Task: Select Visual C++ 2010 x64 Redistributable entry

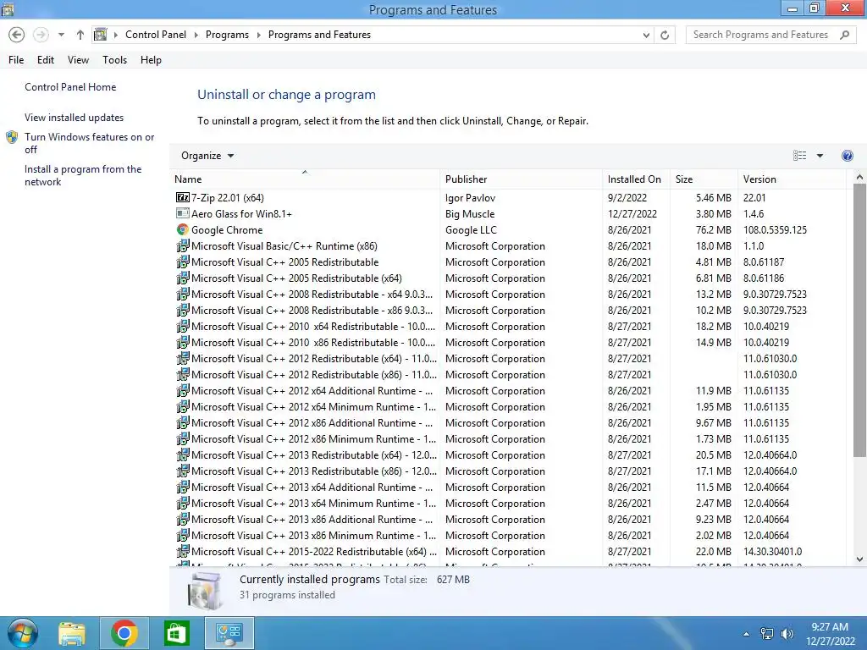Action: coord(313,326)
